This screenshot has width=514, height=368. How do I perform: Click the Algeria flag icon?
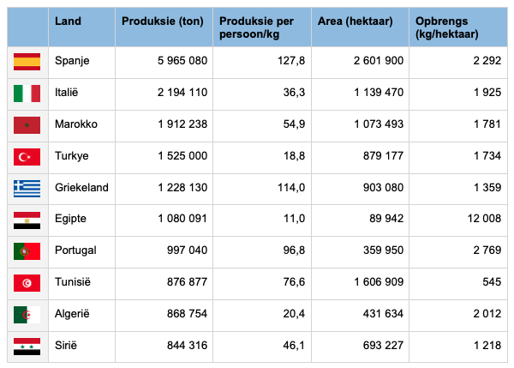[27, 315]
